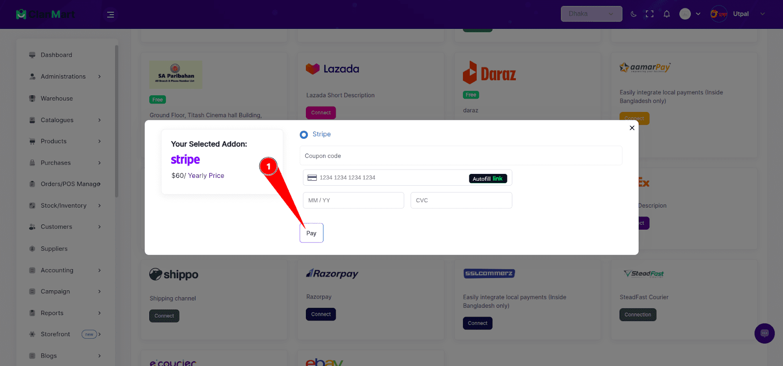Click the Dashboard icon in sidebar
Image resolution: width=783 pixels, height=366 pixels.
[x=32, y=55]
